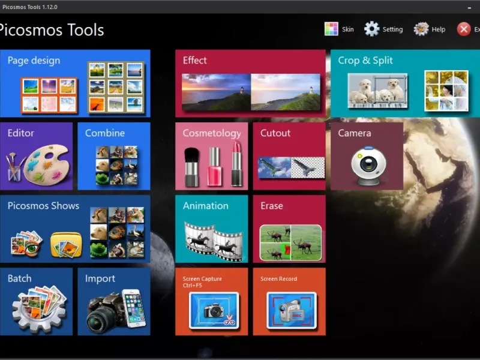Click the Animation tile title
Screen dimensions: 480x360
click(206, 206)
